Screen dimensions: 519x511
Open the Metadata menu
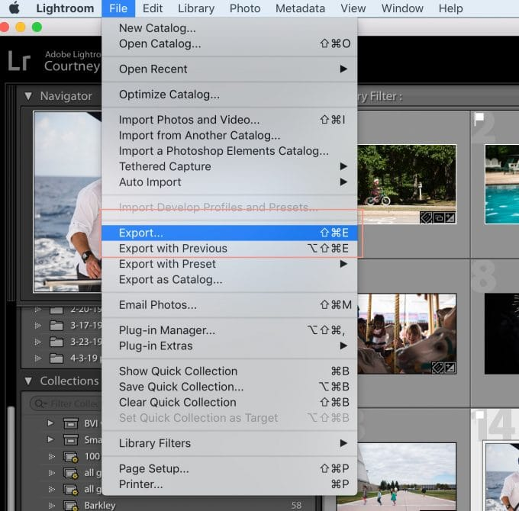click(300, 8)
